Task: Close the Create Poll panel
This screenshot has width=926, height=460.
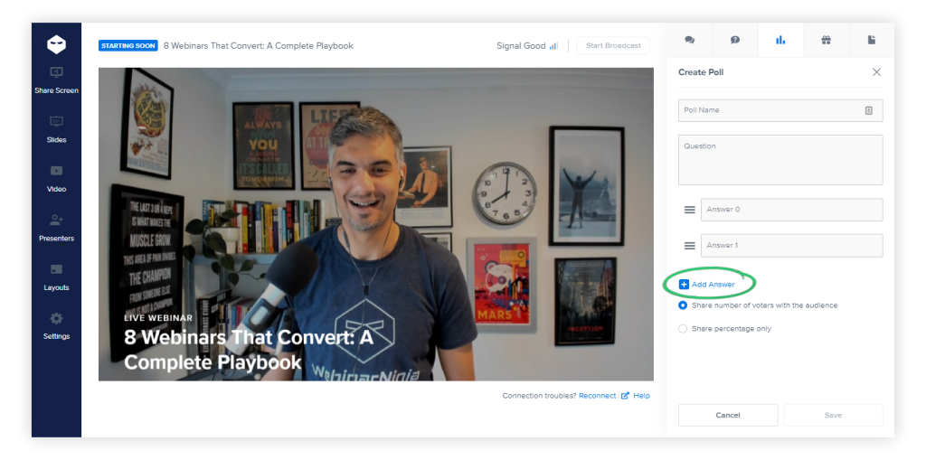Action: [876, 72]
